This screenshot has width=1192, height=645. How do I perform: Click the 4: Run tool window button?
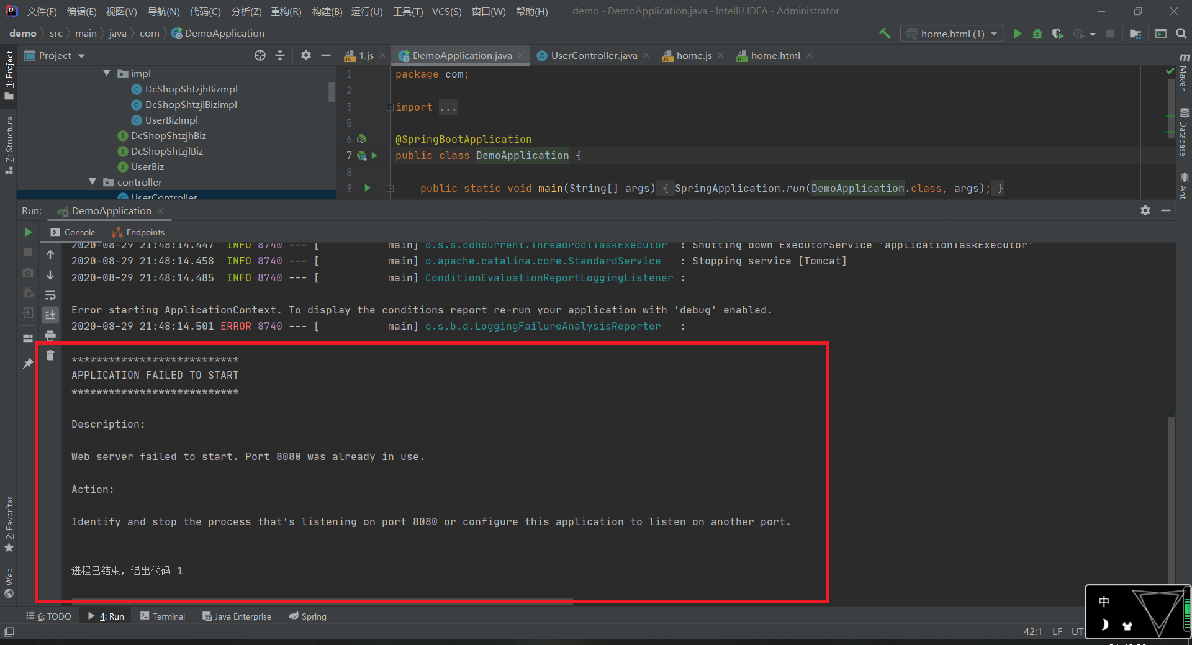click(106, 616)
